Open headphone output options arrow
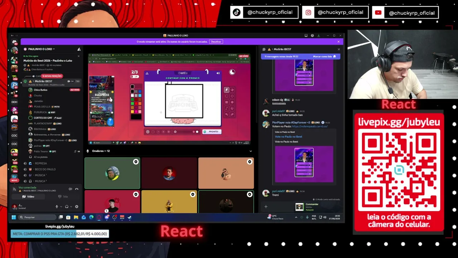 tap(71, 207)
